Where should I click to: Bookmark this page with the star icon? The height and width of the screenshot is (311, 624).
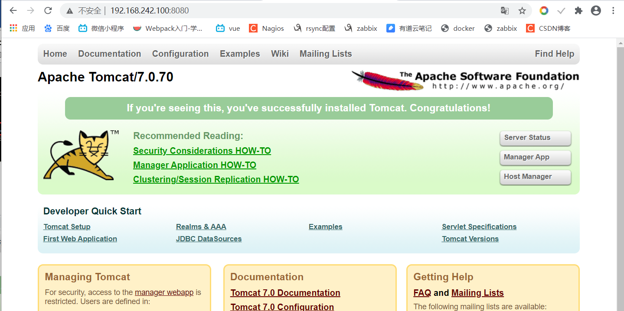point(522,11)
